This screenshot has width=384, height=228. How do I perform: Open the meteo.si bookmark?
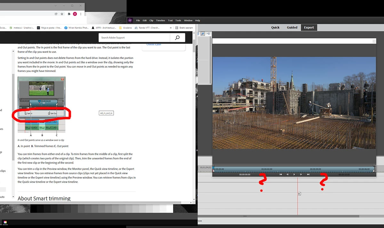pyautogui.click(x=22, y=28)
